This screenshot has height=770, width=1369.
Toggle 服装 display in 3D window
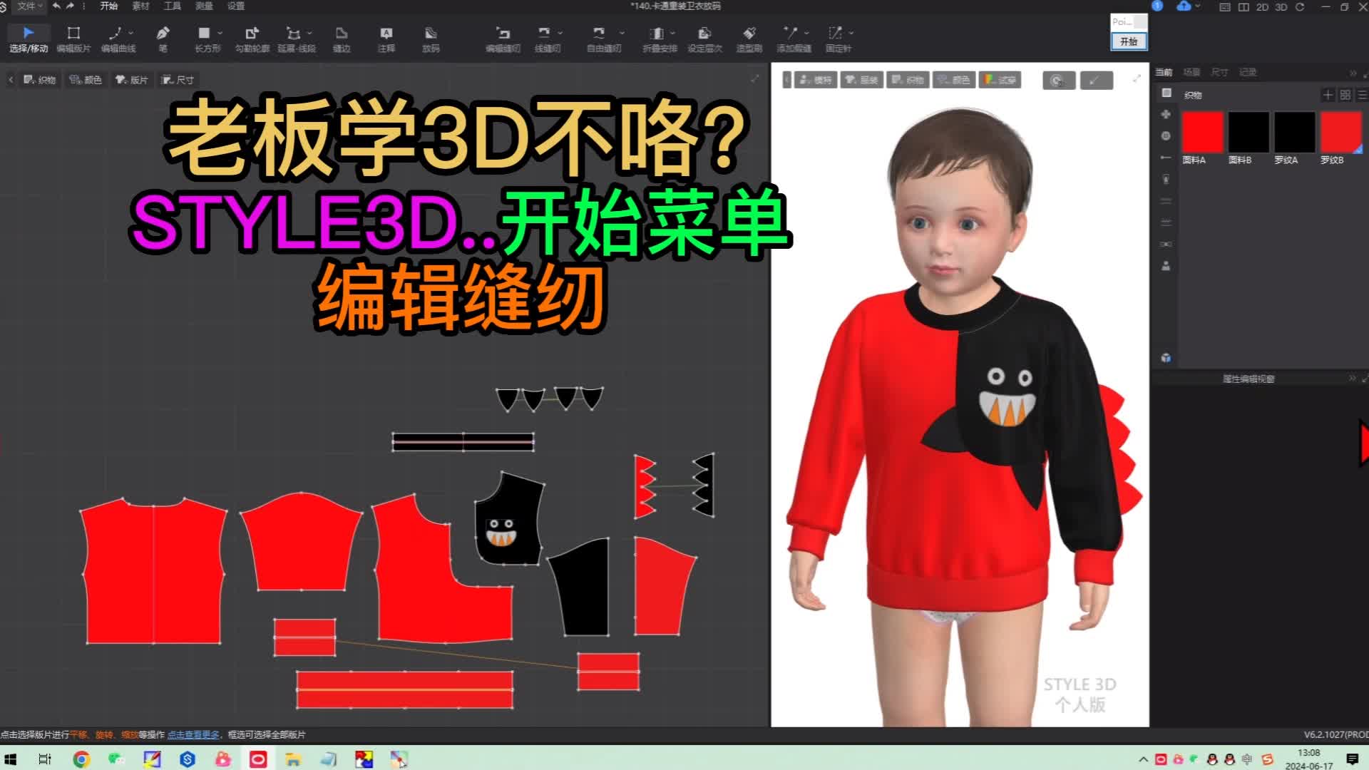861,80
